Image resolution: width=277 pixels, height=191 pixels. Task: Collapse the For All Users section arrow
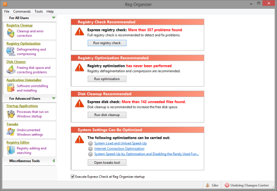54,17
